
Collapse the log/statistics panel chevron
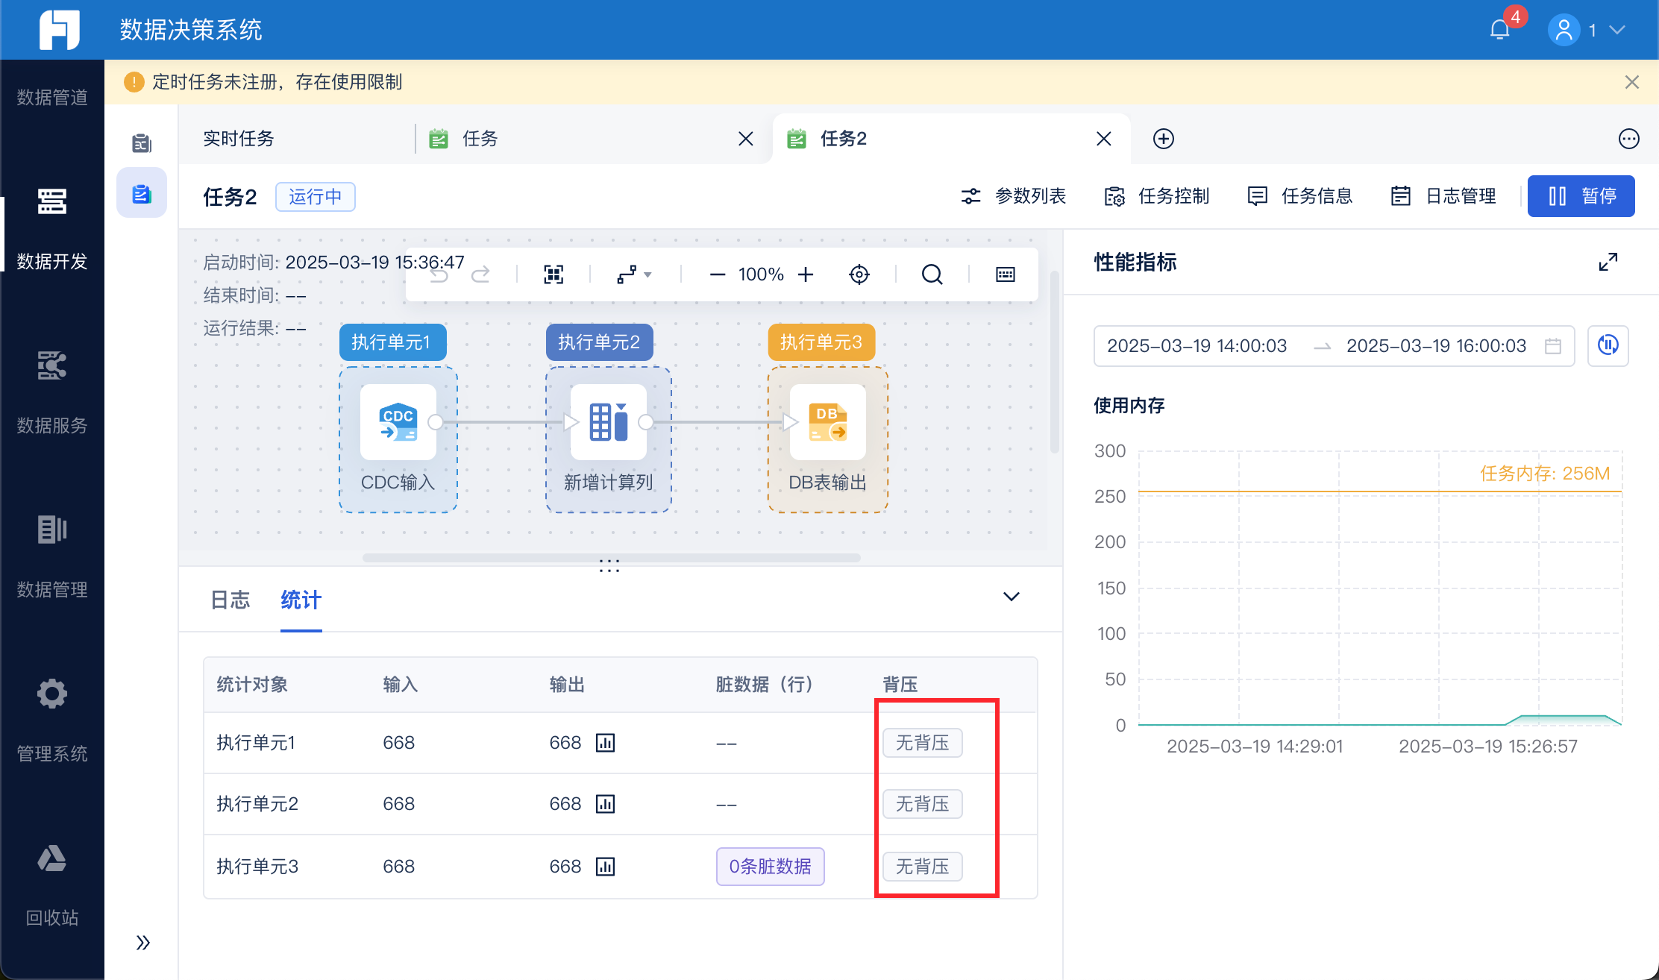coord(1011,597)
